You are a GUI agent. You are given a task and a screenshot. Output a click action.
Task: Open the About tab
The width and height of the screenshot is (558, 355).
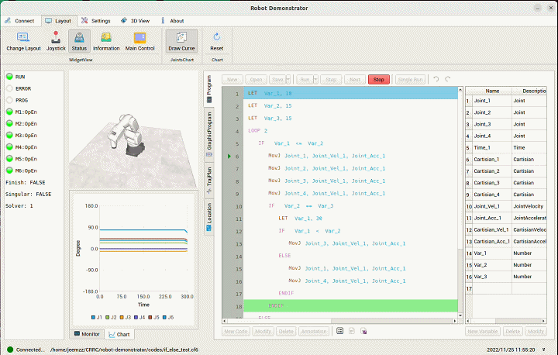coord(173,21)
